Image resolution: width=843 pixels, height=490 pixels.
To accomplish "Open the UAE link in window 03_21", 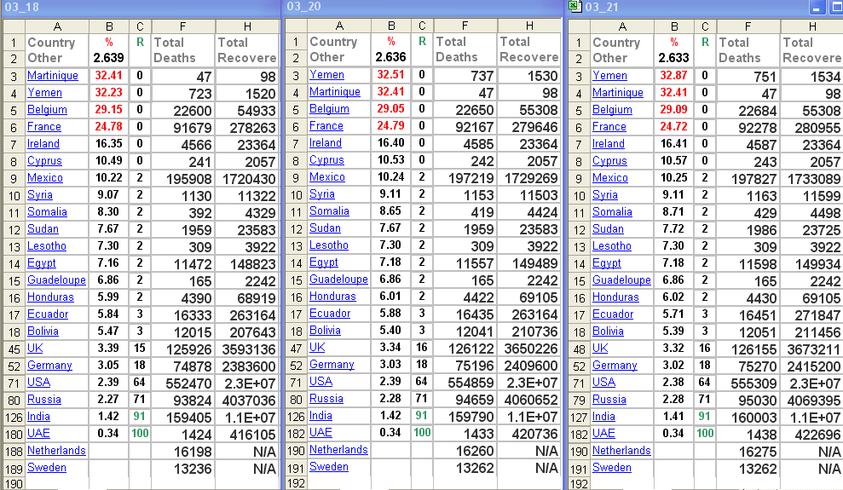I will point(603,433).
